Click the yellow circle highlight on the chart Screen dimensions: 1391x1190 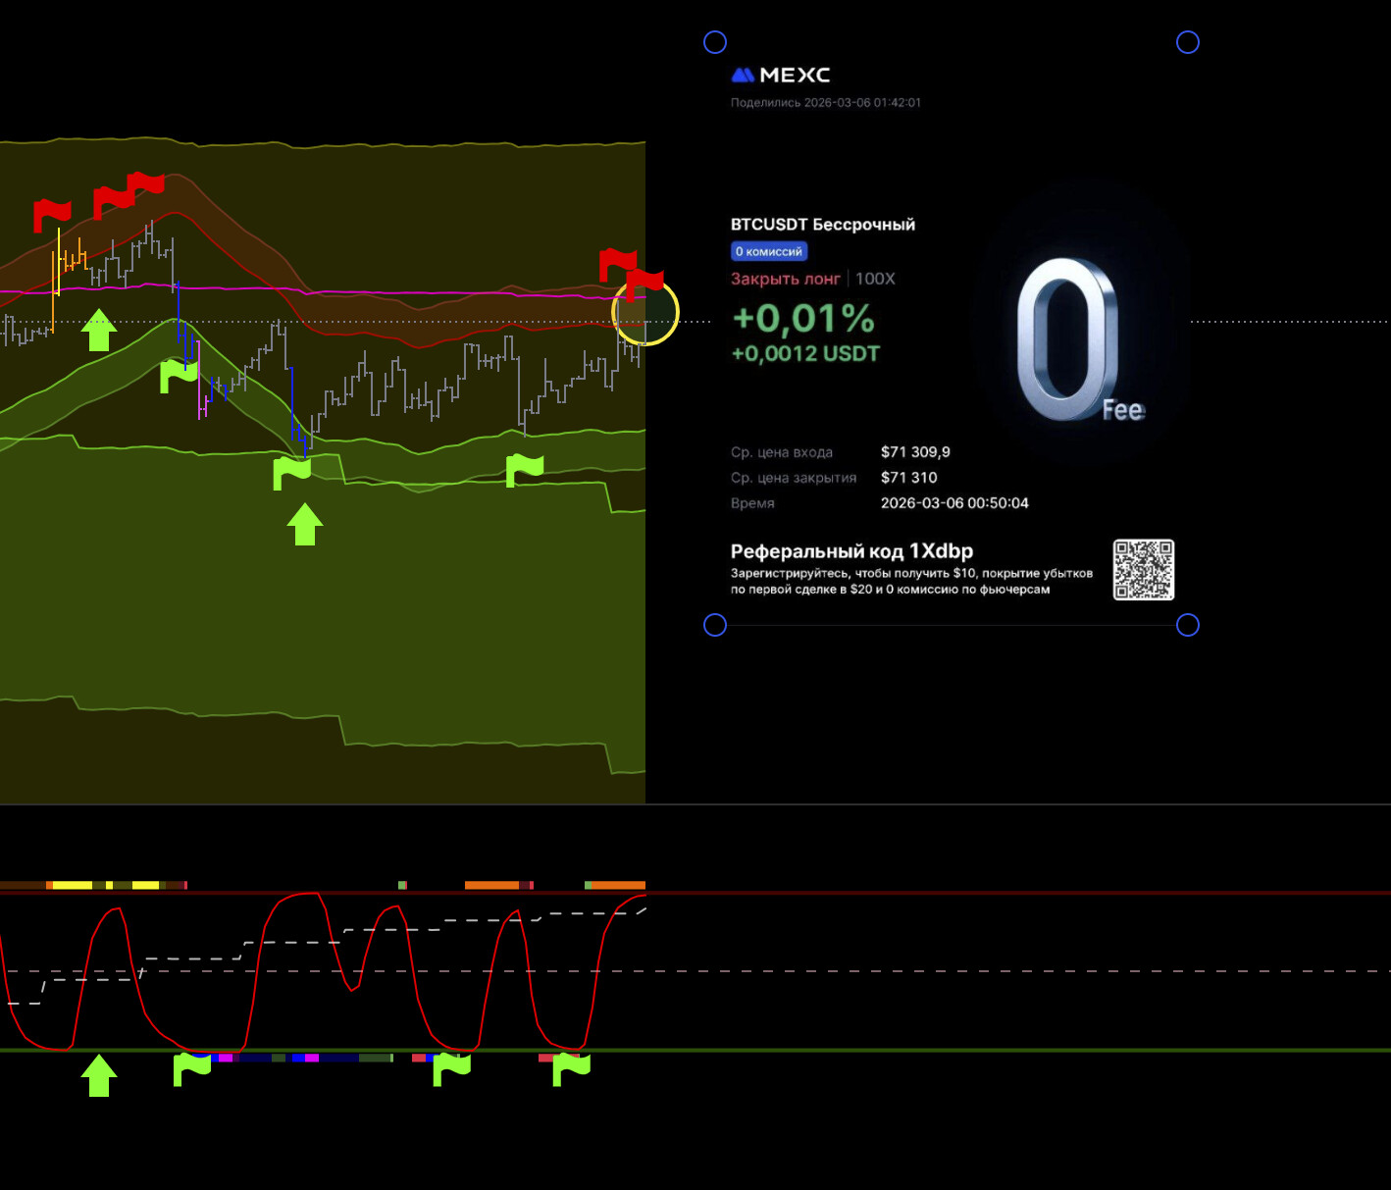pos(644,313)
